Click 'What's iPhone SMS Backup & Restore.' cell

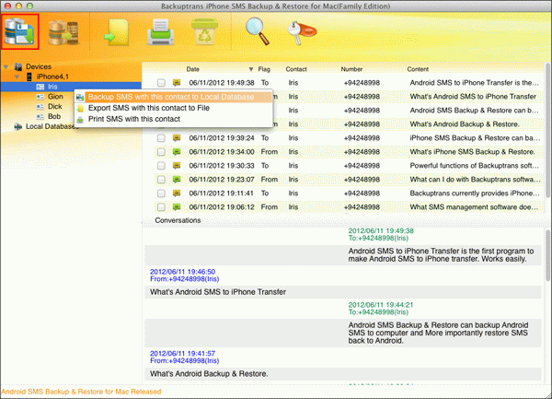(x=473, y=152)
